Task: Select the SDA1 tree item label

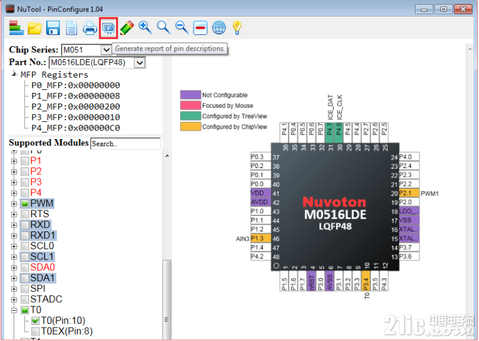Action: [x=43, y=278]
